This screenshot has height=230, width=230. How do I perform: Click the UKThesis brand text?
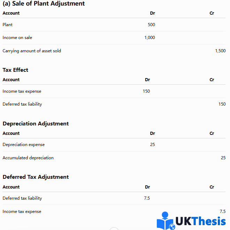(x=200, y=221)
